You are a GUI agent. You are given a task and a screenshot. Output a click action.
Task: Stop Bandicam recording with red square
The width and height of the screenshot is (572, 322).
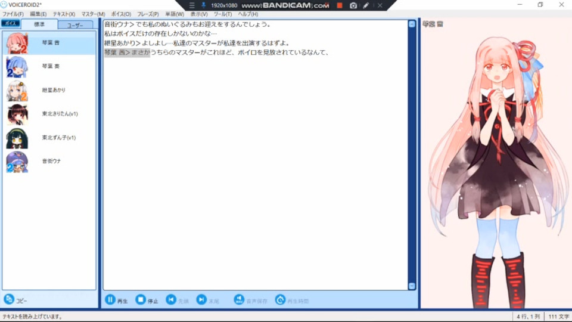340,5
